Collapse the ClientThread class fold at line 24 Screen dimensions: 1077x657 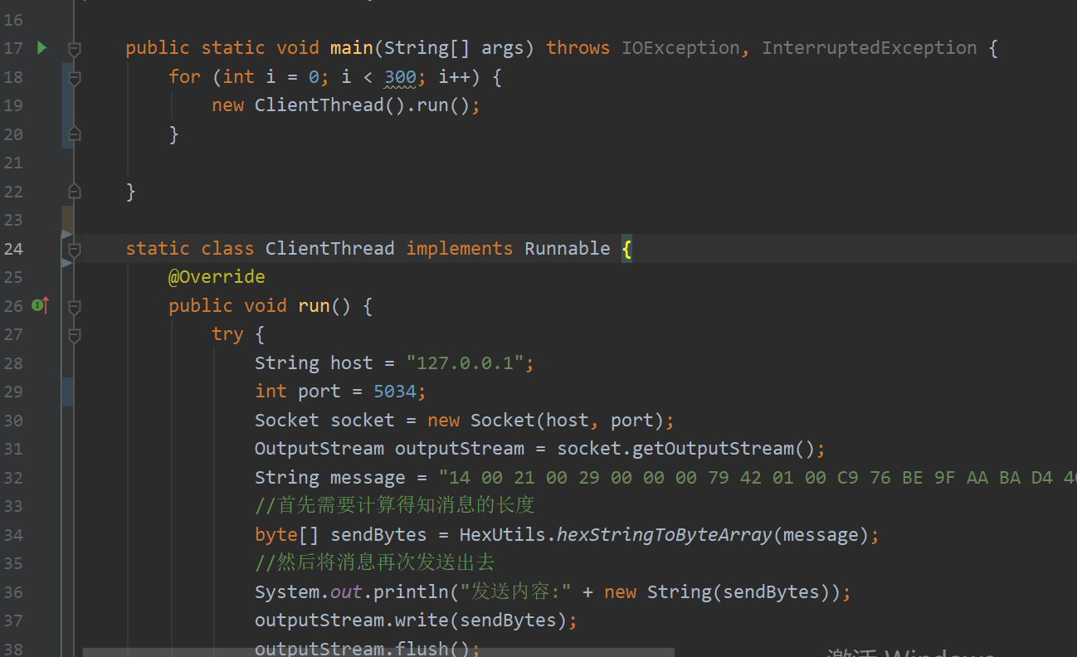[x=73, y=248]
